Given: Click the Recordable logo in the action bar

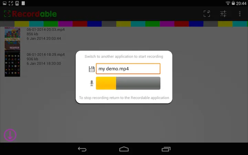Looking at the screenshot, I should [30, 14].
